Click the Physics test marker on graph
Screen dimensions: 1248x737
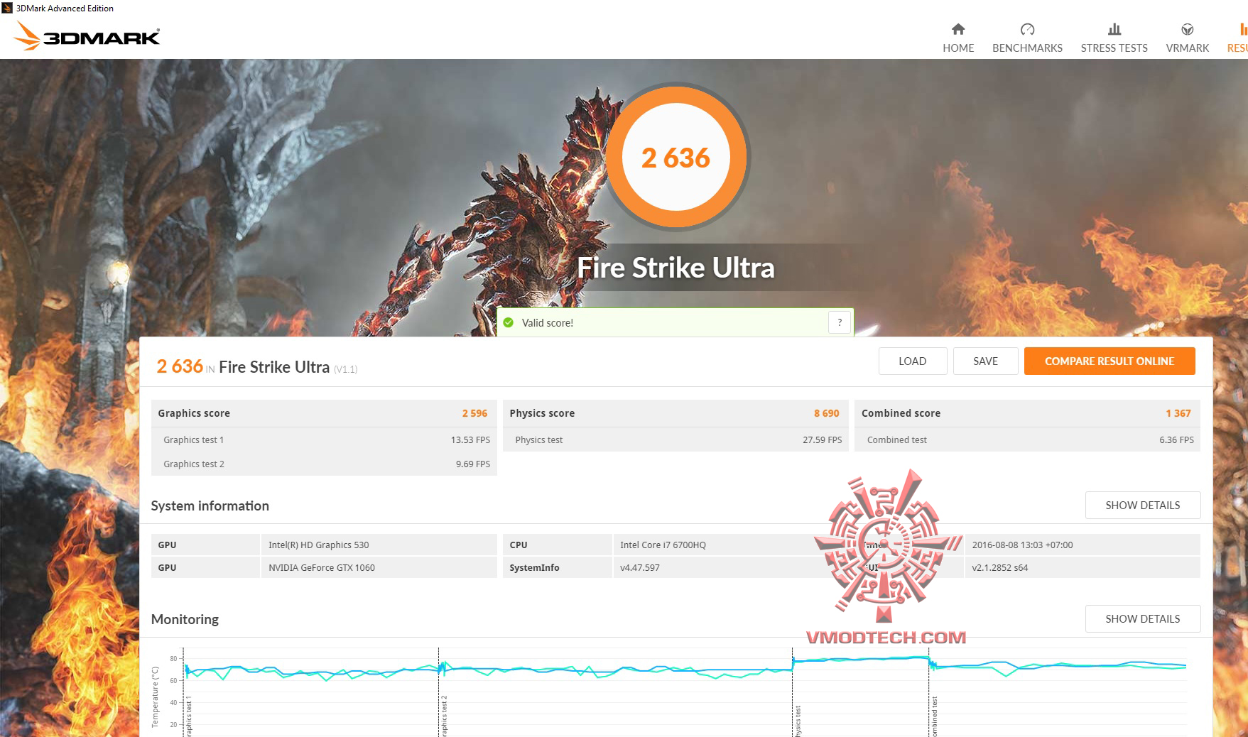point(798,720)
